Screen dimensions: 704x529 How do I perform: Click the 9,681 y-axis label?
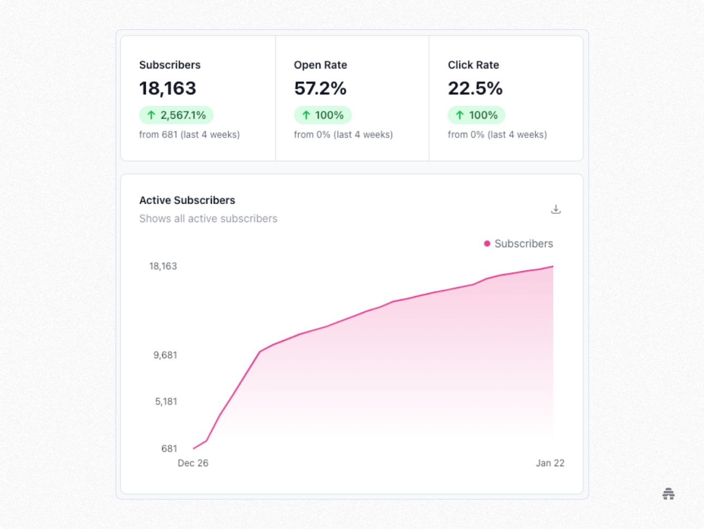pos(165,355)
